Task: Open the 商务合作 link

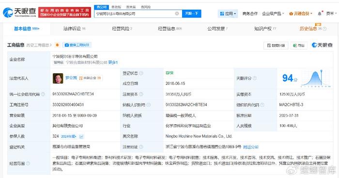Action: tap(250, 14)
